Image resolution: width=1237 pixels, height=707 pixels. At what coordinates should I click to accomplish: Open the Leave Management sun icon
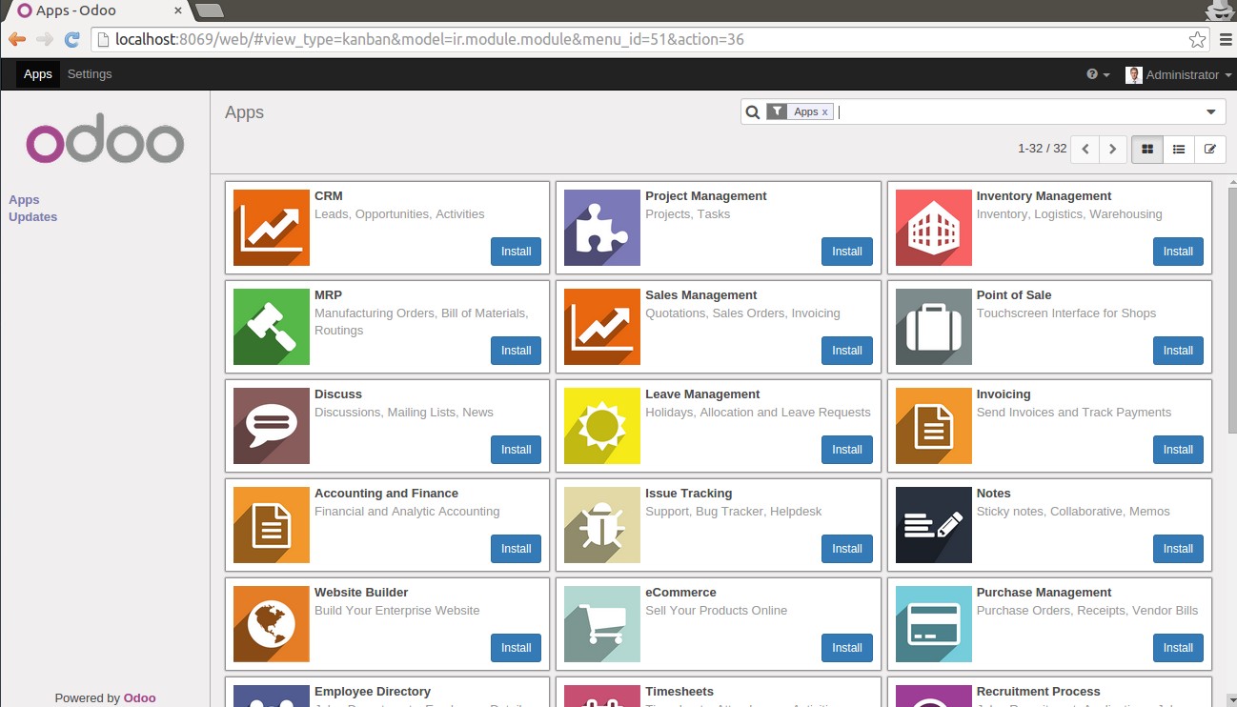tap(602, 426)
